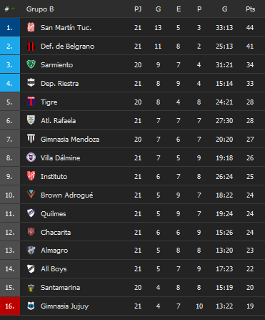Screen dimensions: 265x320
Task: Open the Chacarita team link
Action: (x=56, y=232)
